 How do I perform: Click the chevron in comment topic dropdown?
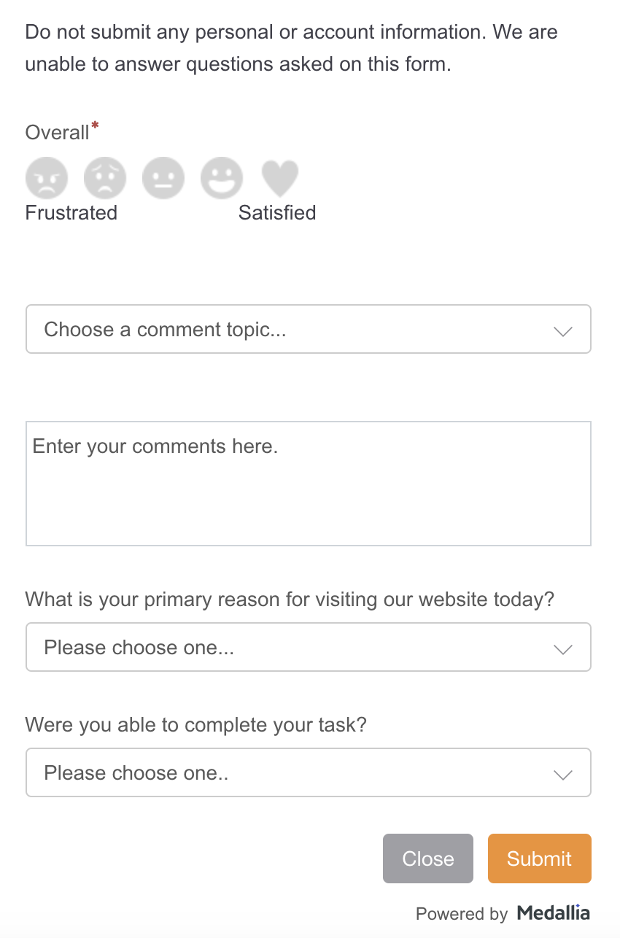[x=563, y=331]
